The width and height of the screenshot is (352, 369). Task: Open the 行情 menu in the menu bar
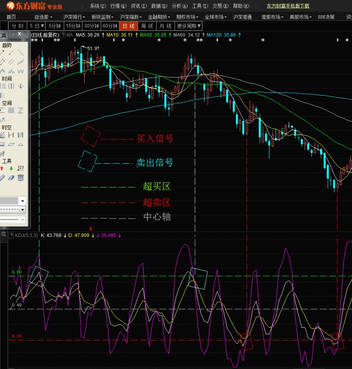[x=118, y=6]
